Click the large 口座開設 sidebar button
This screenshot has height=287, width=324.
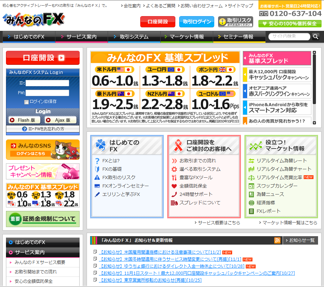(x=43, y=58)
